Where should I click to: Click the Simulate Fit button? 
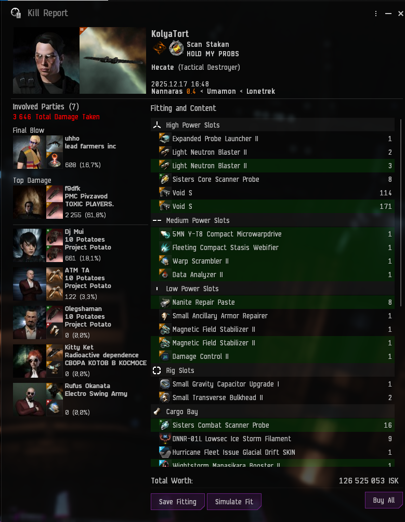pyautogui.click(x=234, y=502)
